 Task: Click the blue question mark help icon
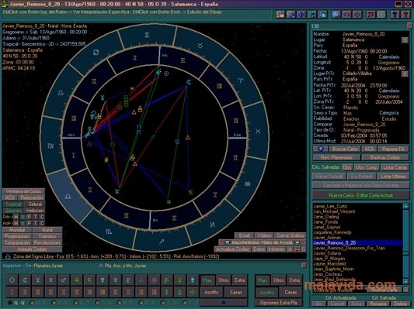pyautogui.click(x=395, y=15)
